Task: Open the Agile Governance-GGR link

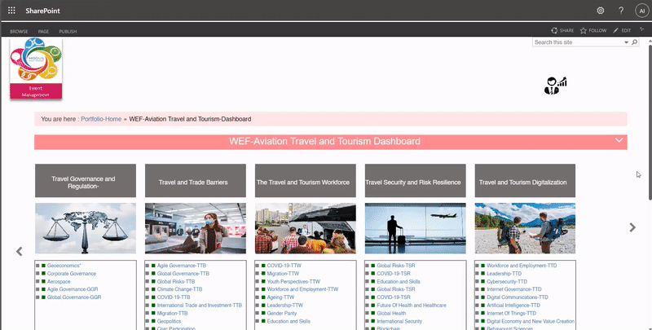Action: (73, 289)
